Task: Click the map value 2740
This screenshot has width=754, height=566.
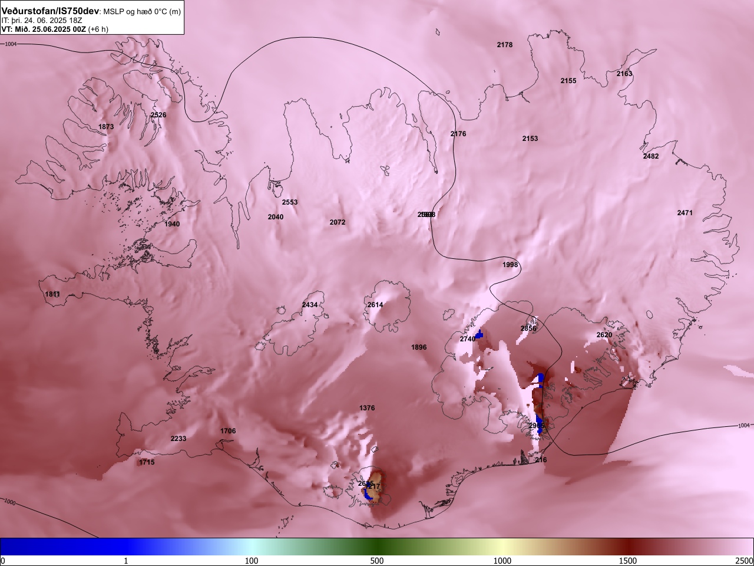Action: click(468, 339)
